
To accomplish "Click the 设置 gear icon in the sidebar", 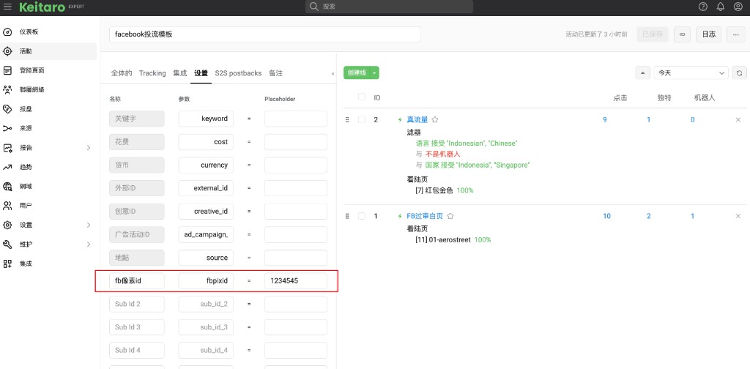I will click(7, 225).
